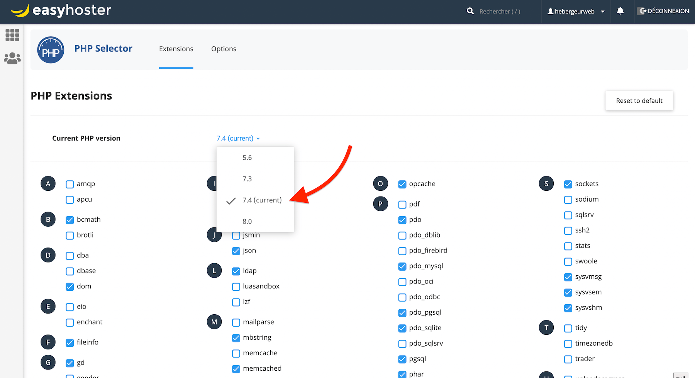
Task: Enable the amqp extension checkbox
Action: (x=70, y=184)
